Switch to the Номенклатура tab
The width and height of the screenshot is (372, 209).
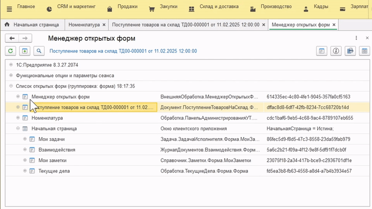pyautogui.click(x=84, y=25)
